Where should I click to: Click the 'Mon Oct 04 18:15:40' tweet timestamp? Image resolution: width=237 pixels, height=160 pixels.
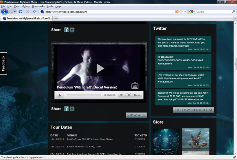pyautogui.click(x=198, y=103)
